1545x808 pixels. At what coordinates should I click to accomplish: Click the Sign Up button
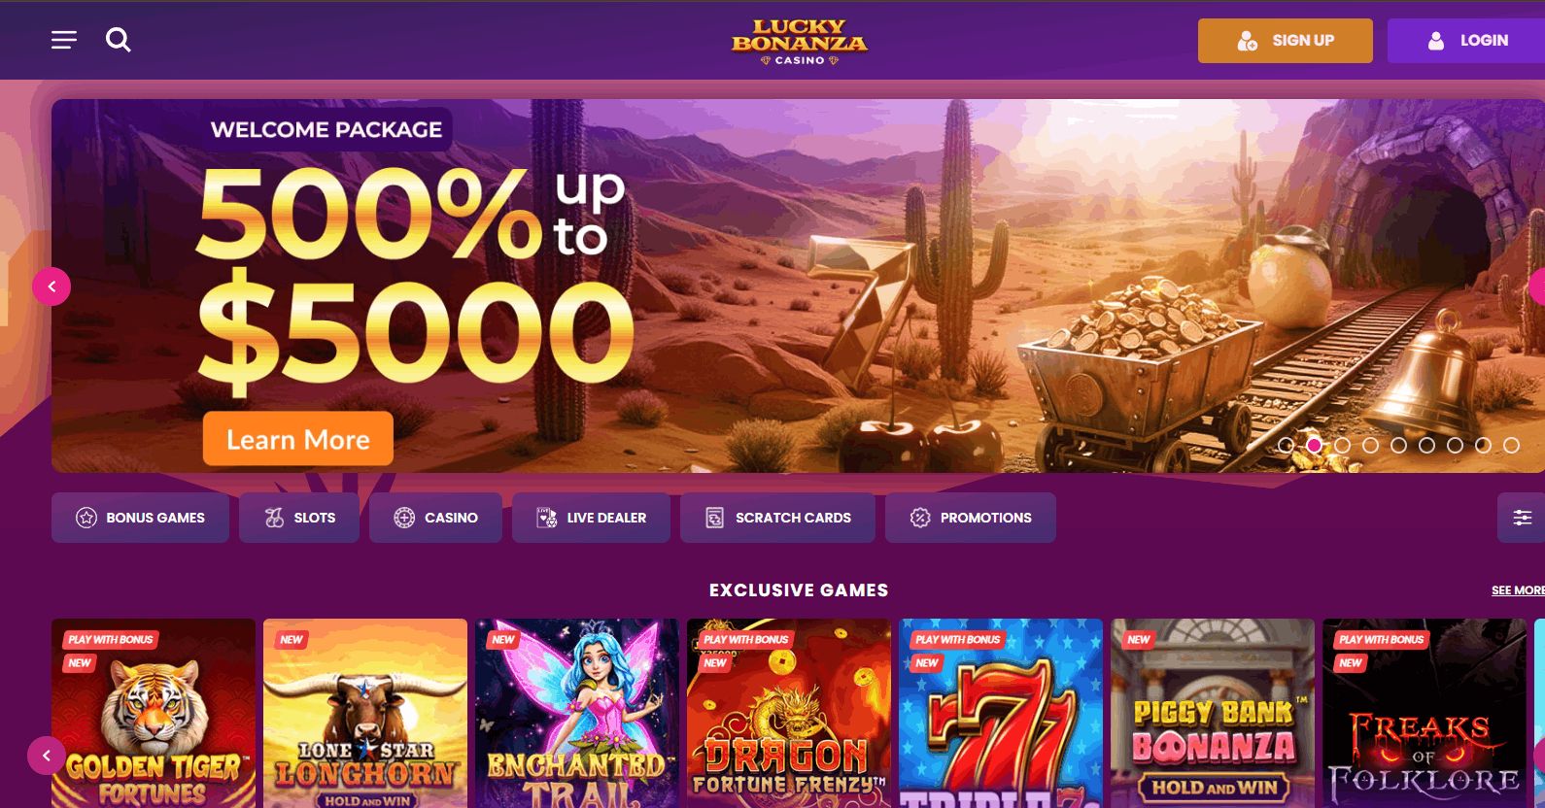[1285, 41]
